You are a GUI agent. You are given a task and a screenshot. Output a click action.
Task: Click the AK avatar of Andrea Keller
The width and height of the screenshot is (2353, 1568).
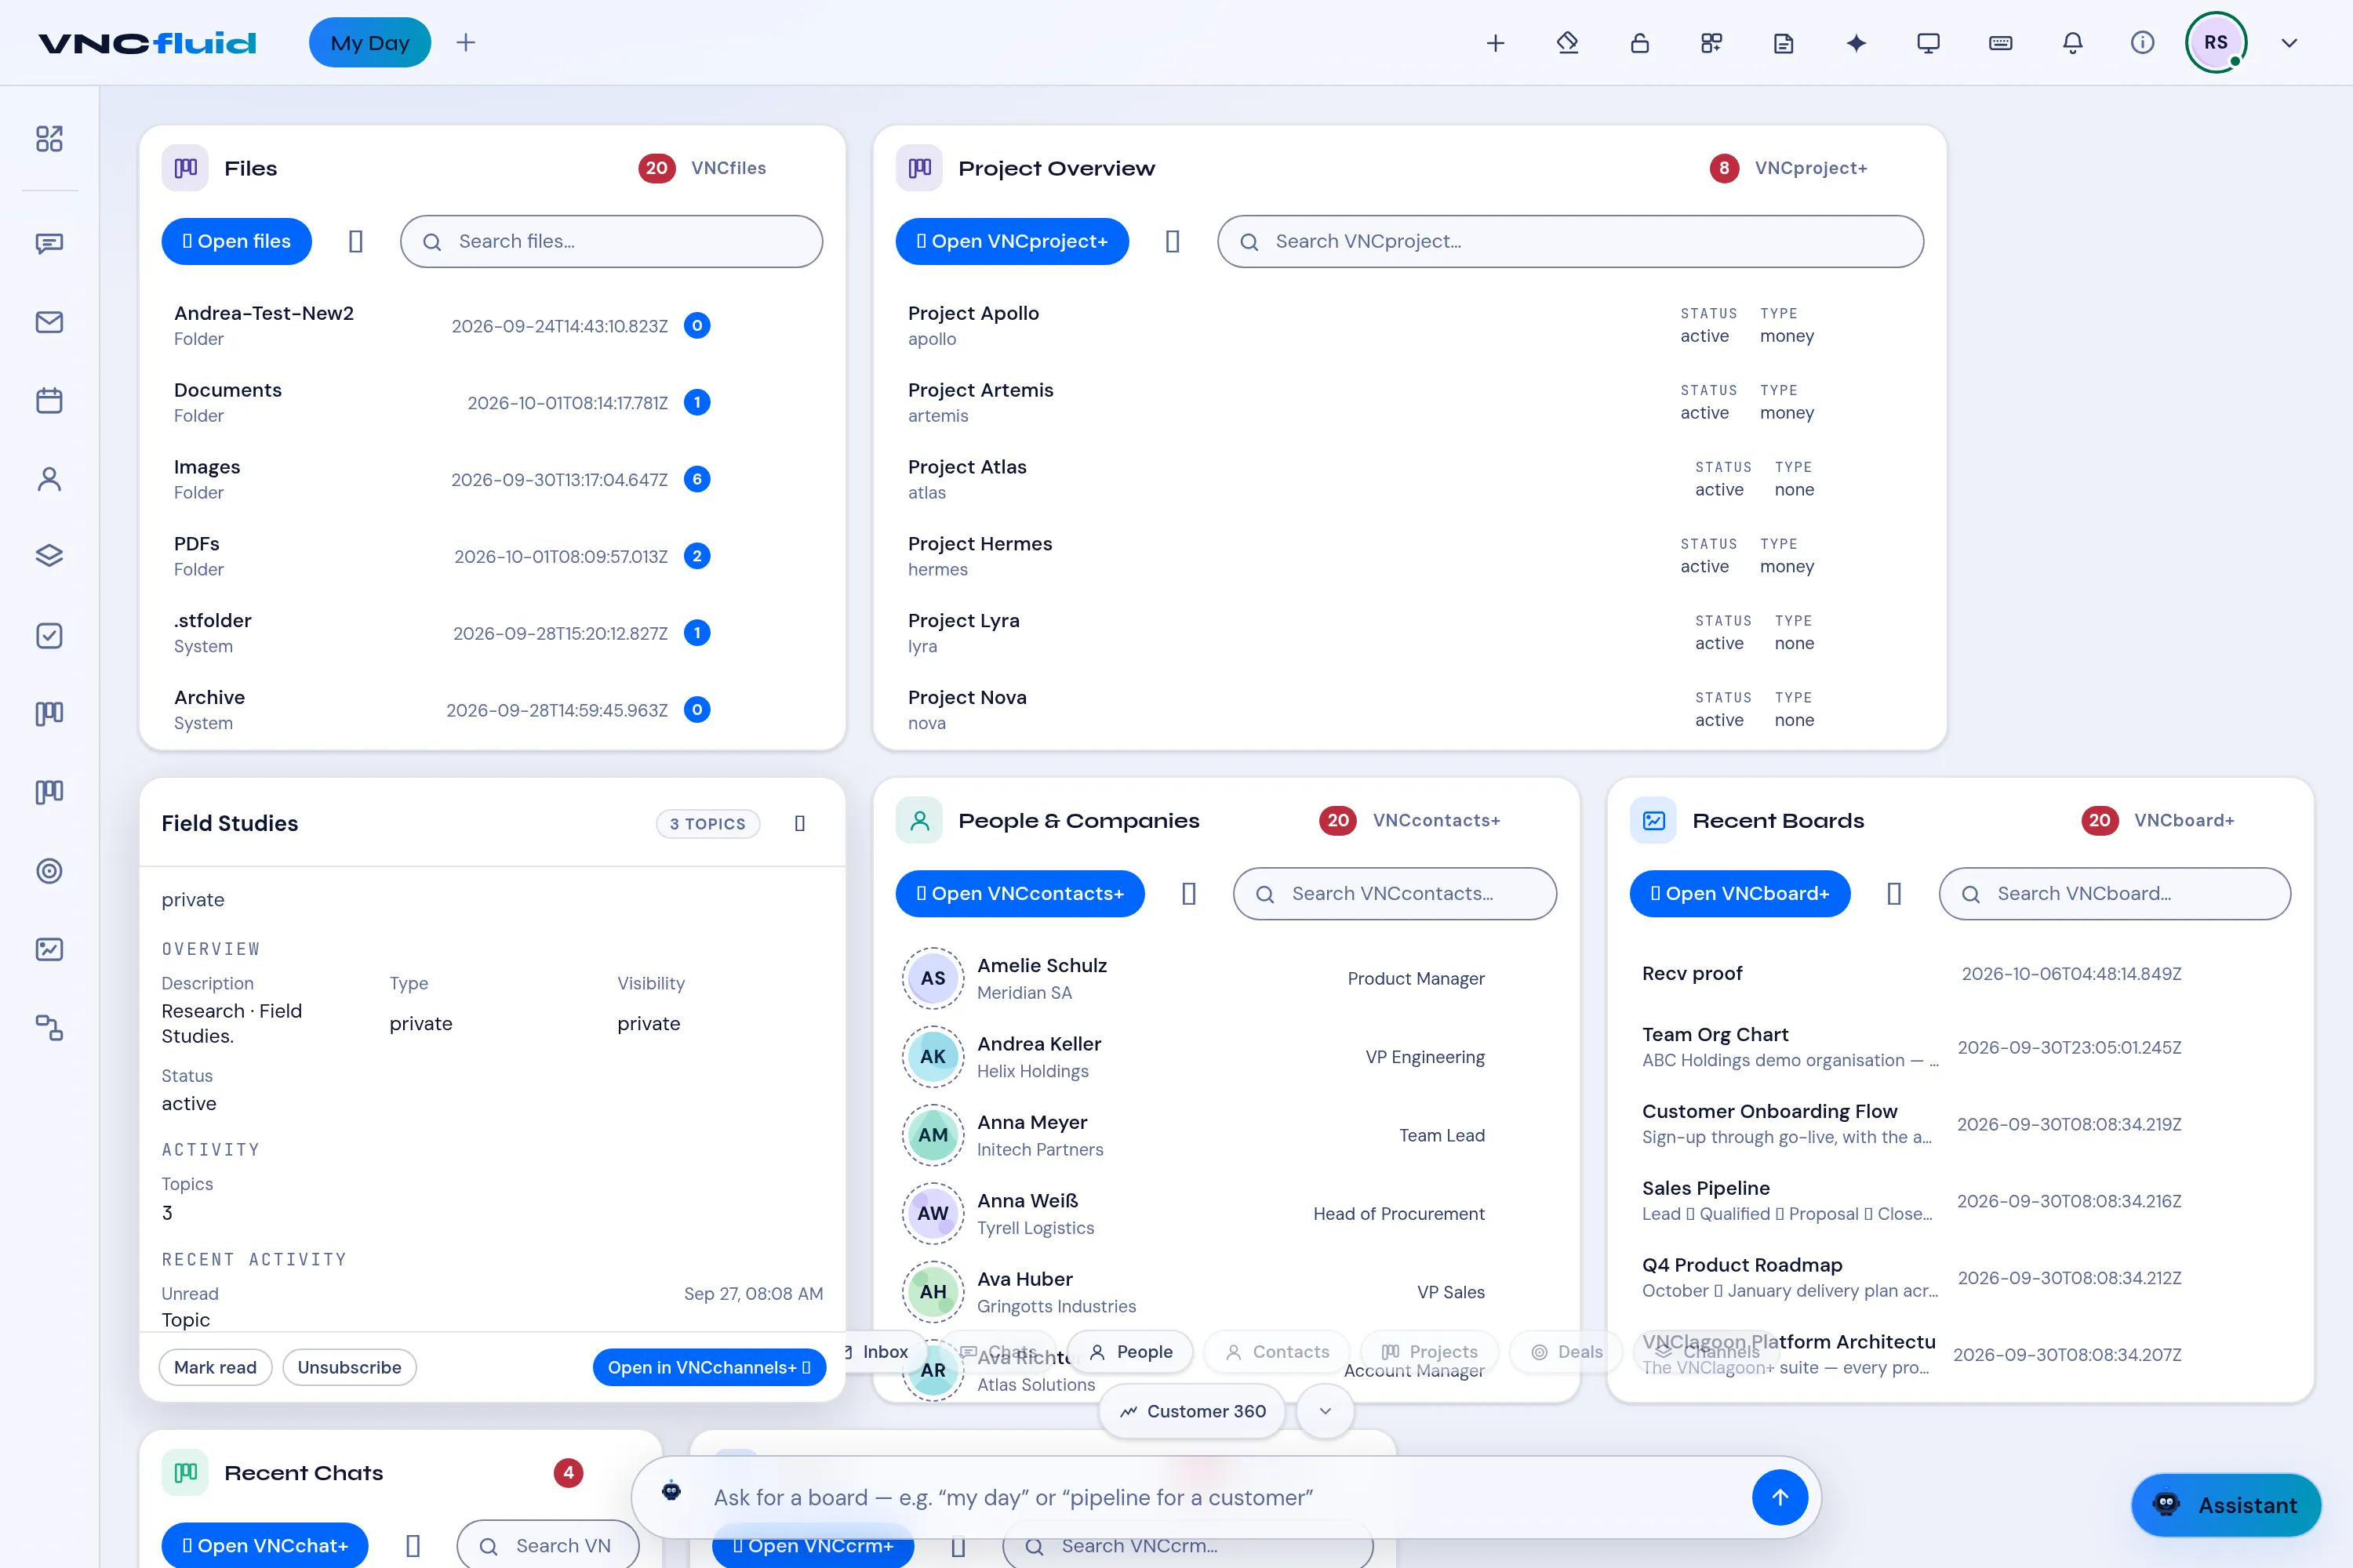933,1056
